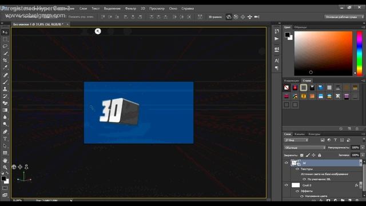This screenshot has width=366, height=206.
Task: Activate the Drag 3D Object mode icon
Action: coord(242,17)
